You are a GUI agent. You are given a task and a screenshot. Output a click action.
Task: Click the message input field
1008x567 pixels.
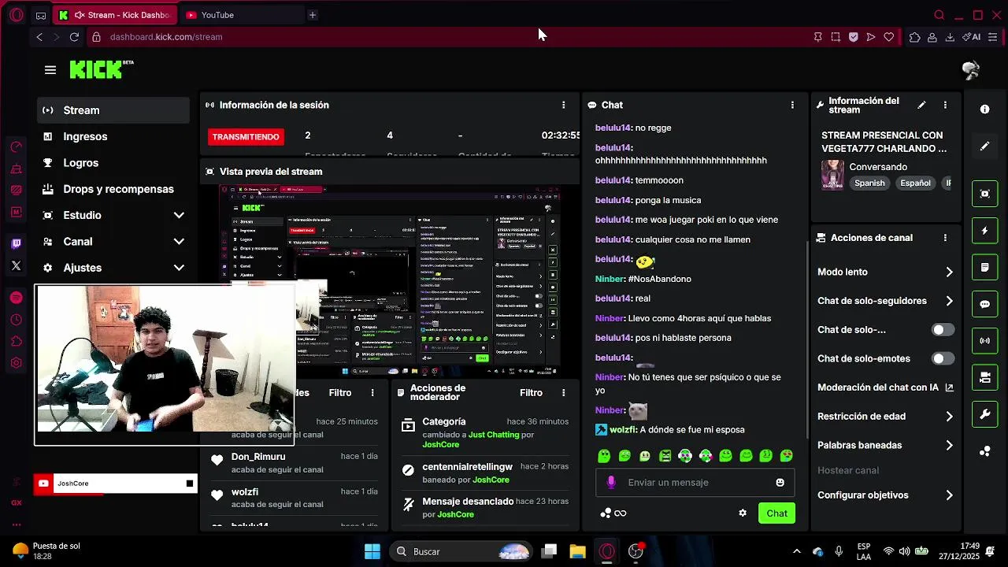click(695, 483)
